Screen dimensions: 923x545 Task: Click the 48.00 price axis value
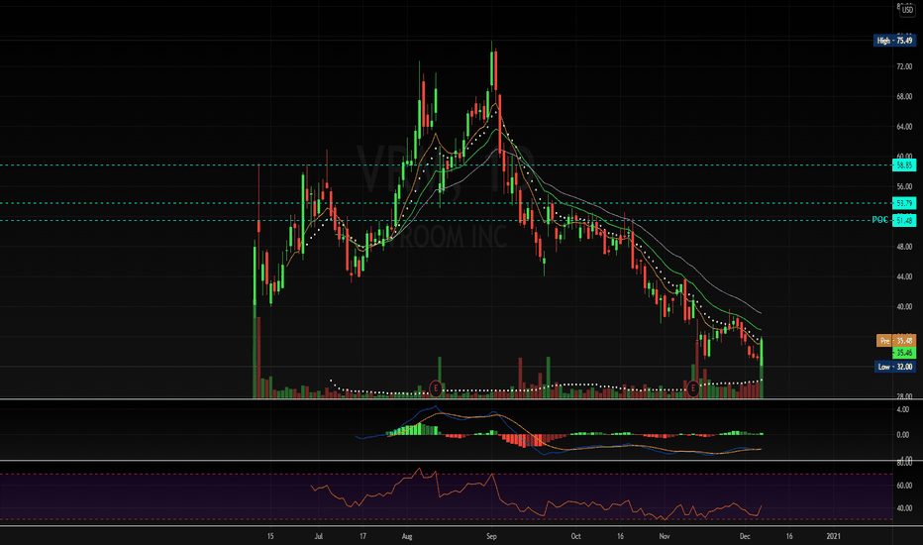904,247
